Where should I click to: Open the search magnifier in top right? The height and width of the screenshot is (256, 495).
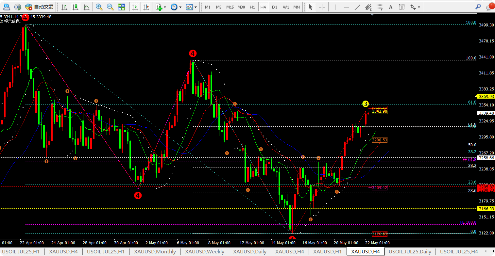click(x=478, y=7)
